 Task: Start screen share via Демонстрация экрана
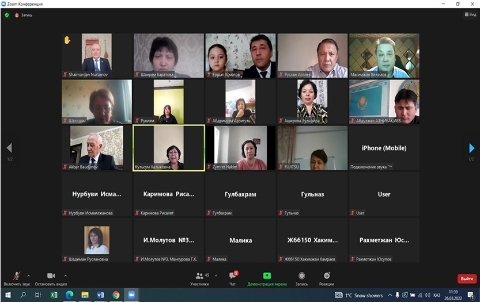click(x=267, y=277)
